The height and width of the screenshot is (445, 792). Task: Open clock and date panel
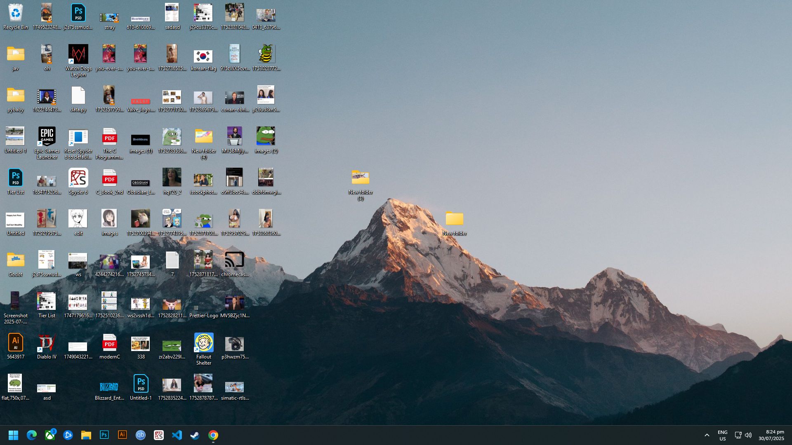[771, 435]
